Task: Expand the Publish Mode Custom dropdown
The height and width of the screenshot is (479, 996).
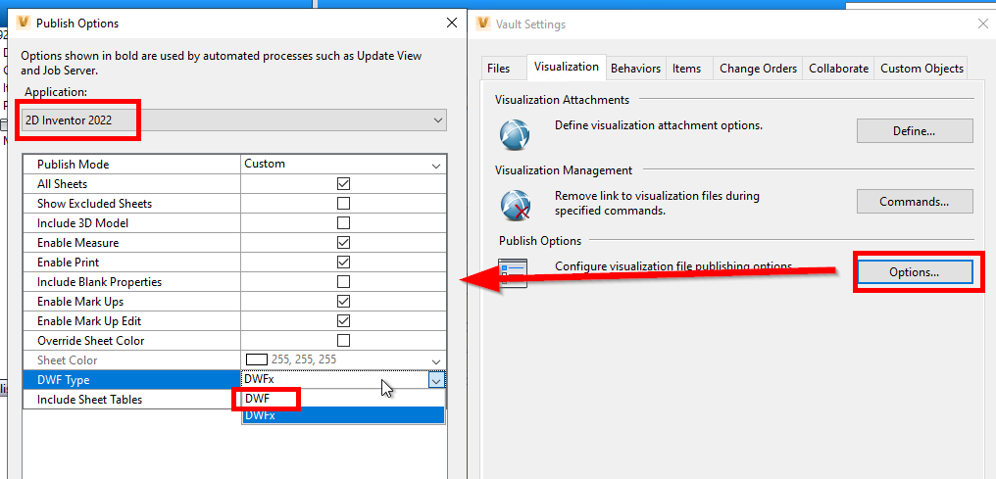Action: (436, 165)
